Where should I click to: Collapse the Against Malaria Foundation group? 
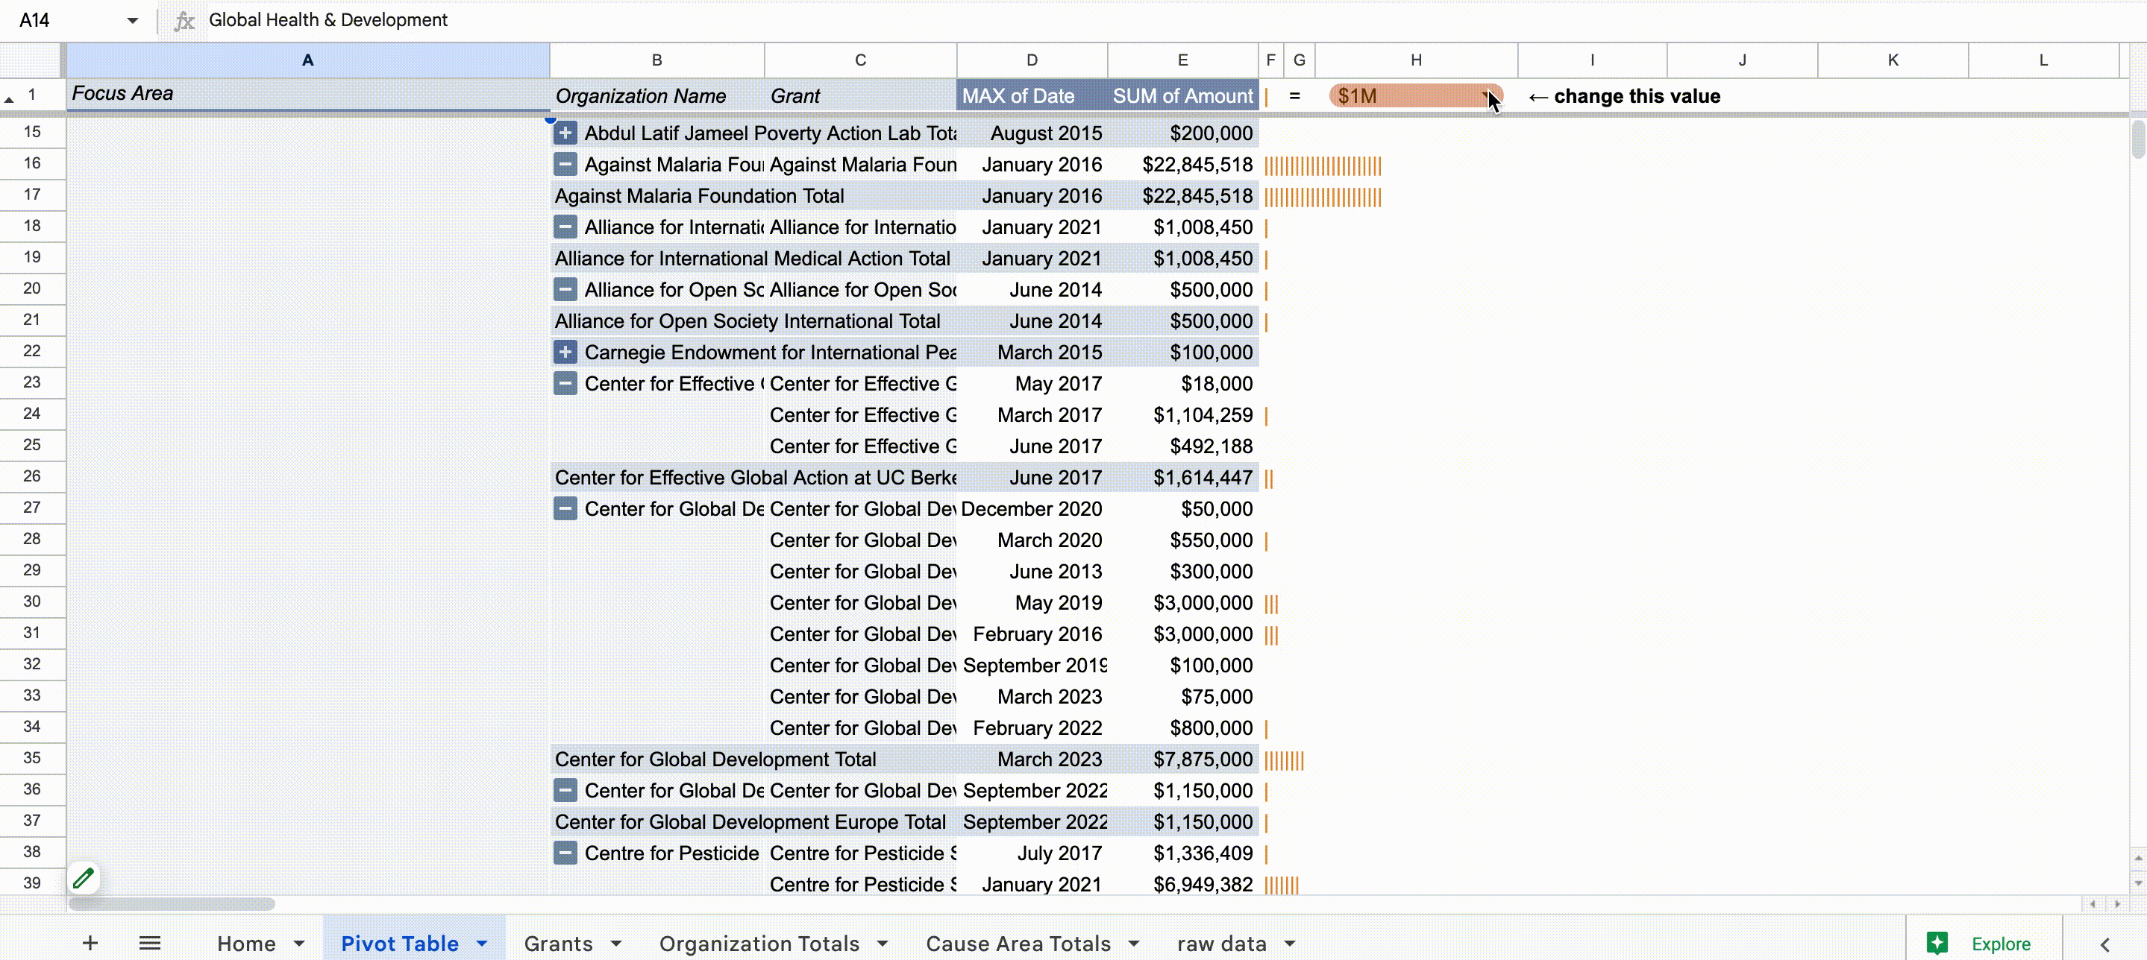click(x=565, y=164)
